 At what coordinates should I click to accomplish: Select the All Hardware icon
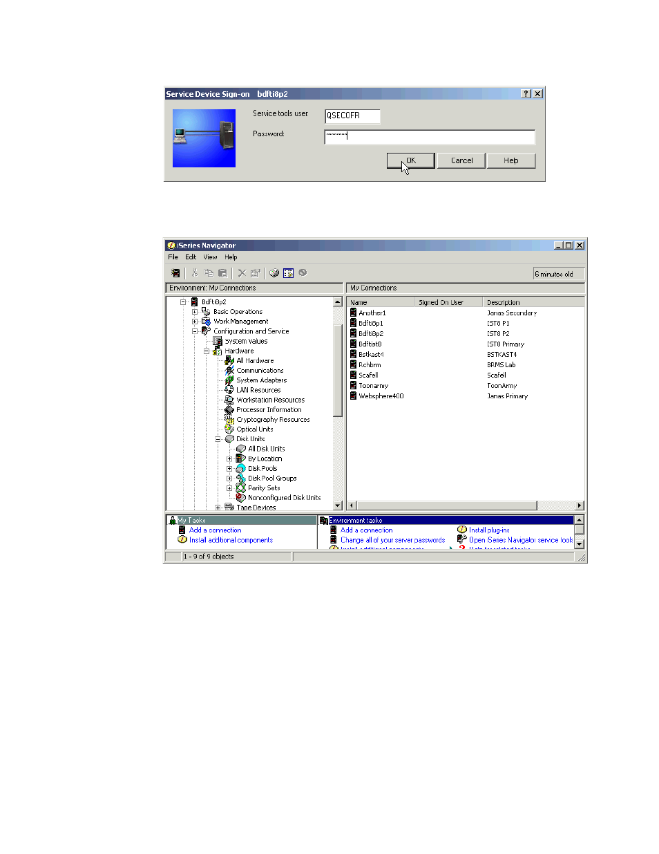click(229, 361)
